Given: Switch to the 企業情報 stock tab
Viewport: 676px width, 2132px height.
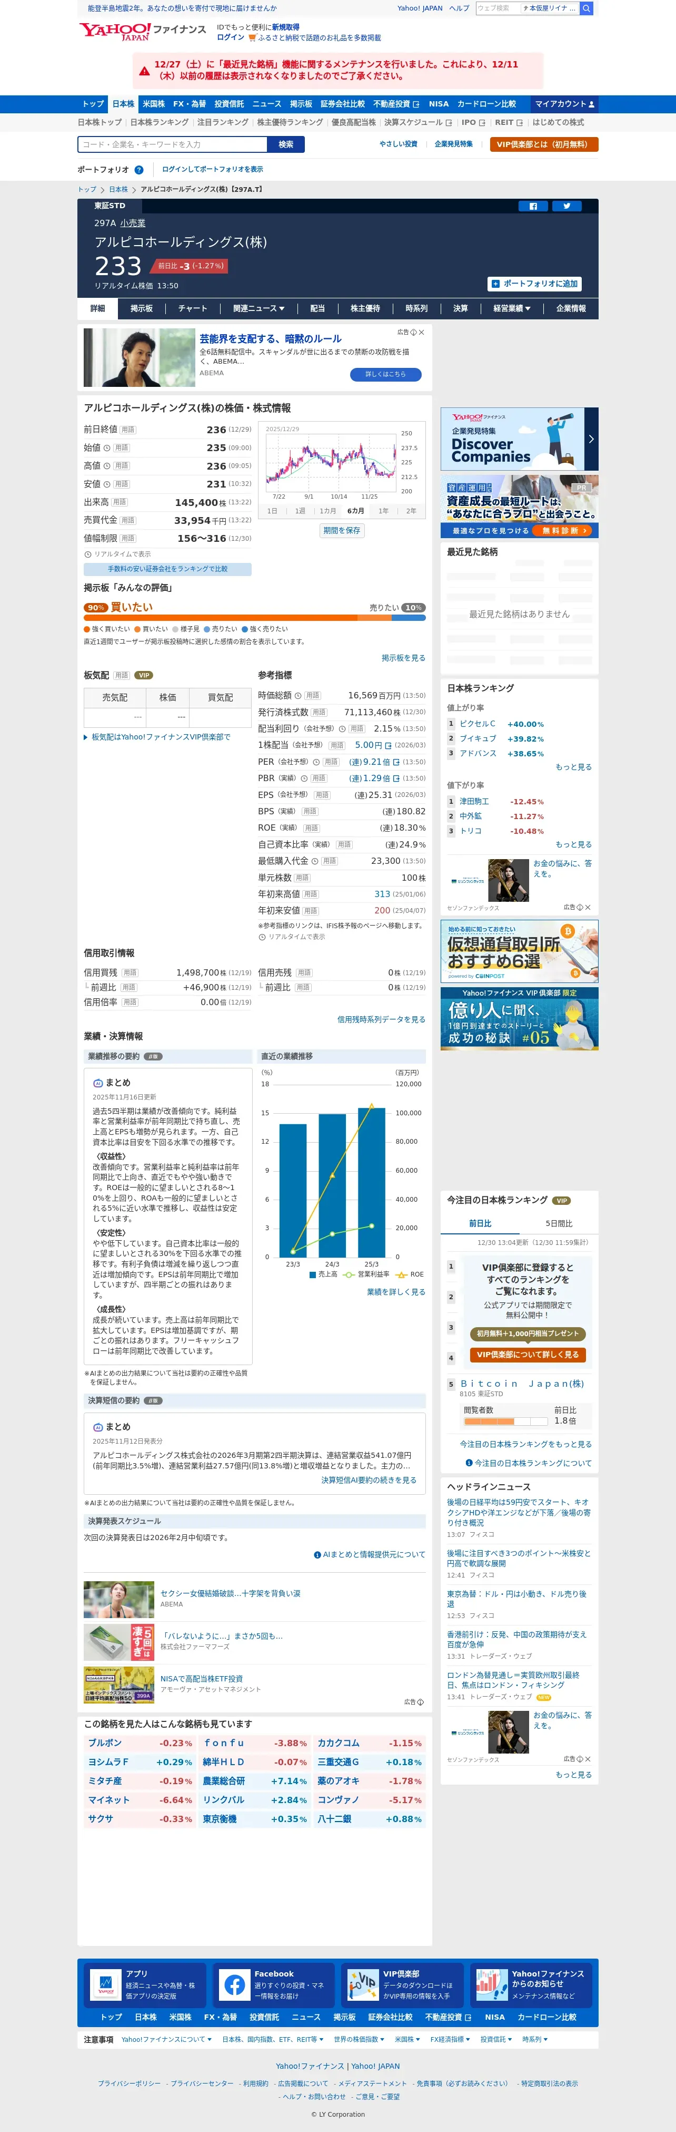Looking at the screenshot, I should point(571,309).
